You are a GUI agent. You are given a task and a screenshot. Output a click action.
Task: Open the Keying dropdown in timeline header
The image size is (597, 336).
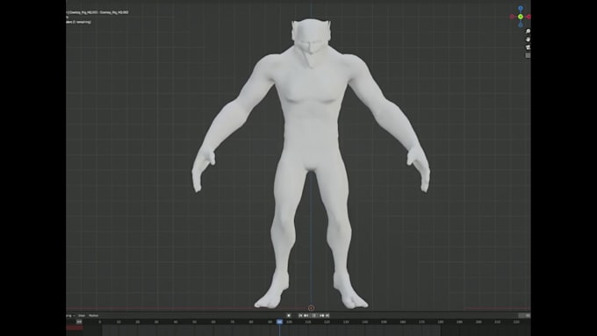[69, 316]
